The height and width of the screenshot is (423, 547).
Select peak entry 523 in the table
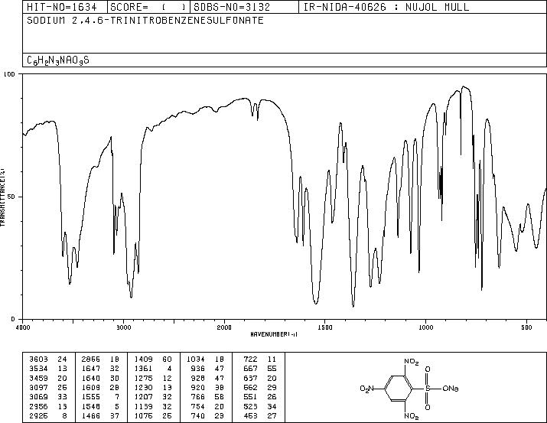click(x=260, y=406)
